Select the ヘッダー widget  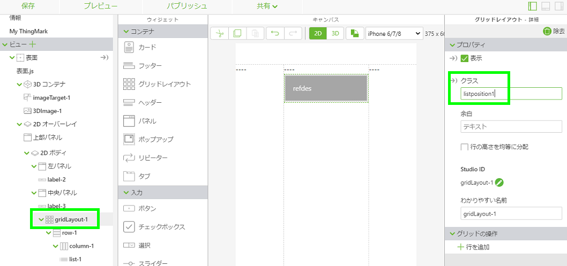click(x=143, y=103)
